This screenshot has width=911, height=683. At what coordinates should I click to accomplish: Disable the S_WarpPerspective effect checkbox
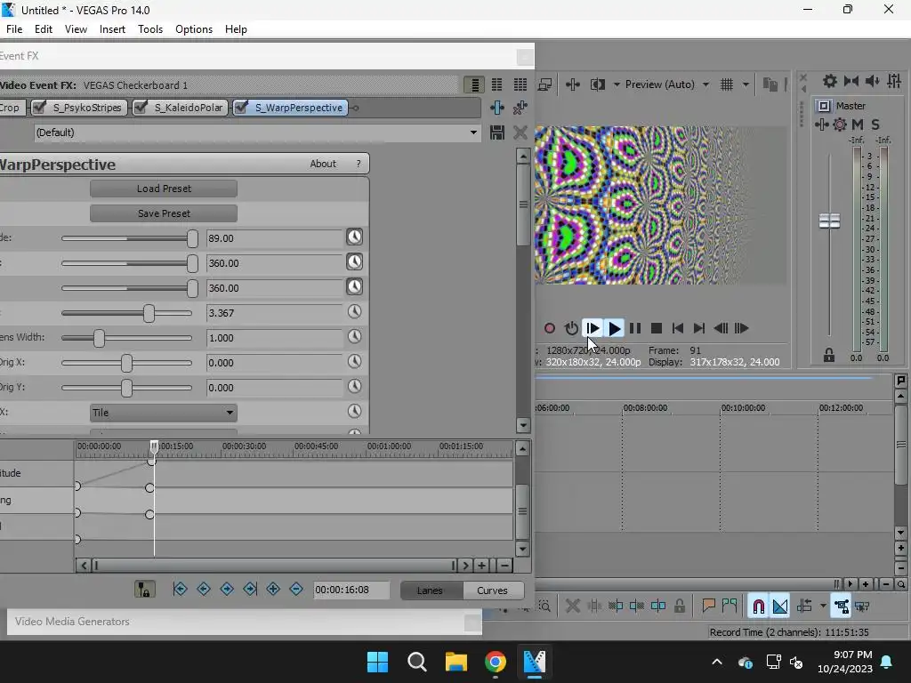(242, 108)
